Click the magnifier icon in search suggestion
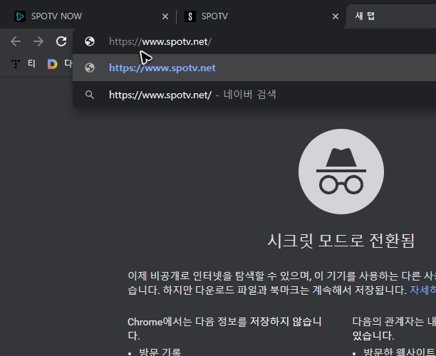Image resolution: width=436 pixels, height=356 pixels. point(90,95)
